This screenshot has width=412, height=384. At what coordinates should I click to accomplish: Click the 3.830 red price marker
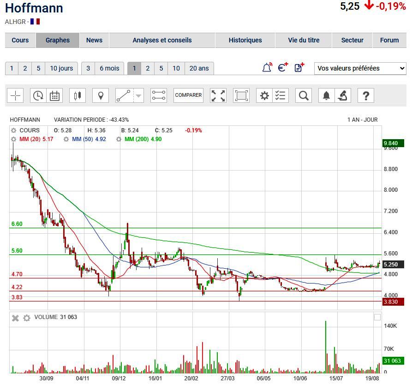pos(393,302)
